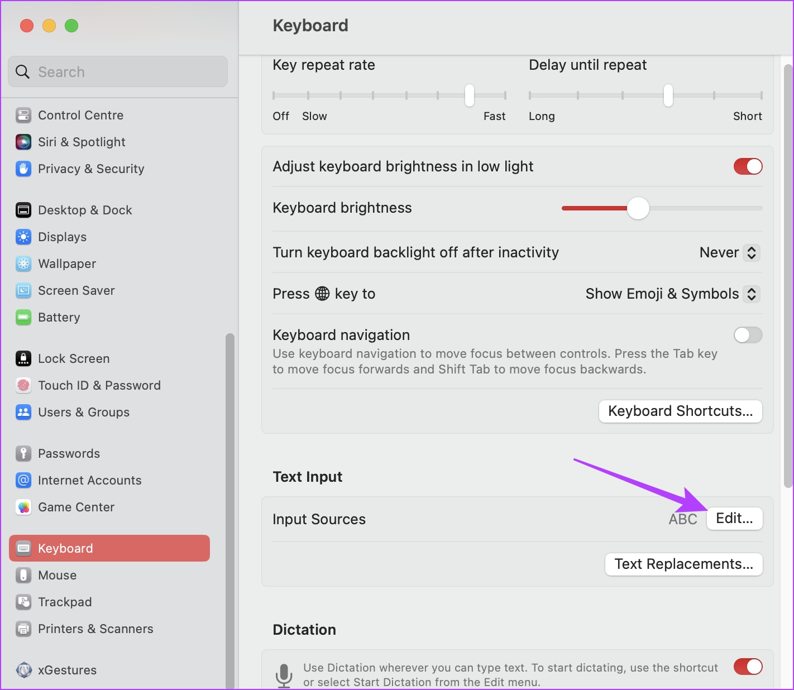Turn off the Dictation switch
794x690 pixels.
[748, 667]
